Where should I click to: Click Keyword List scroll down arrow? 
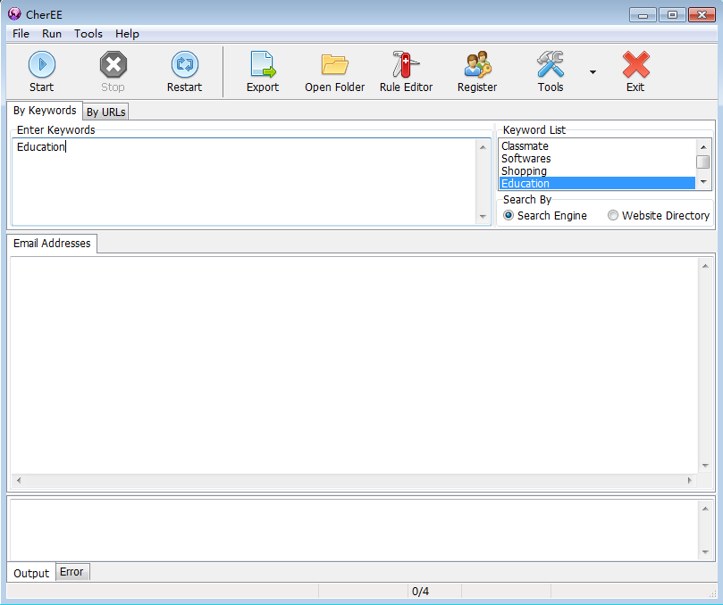point(703,182)
